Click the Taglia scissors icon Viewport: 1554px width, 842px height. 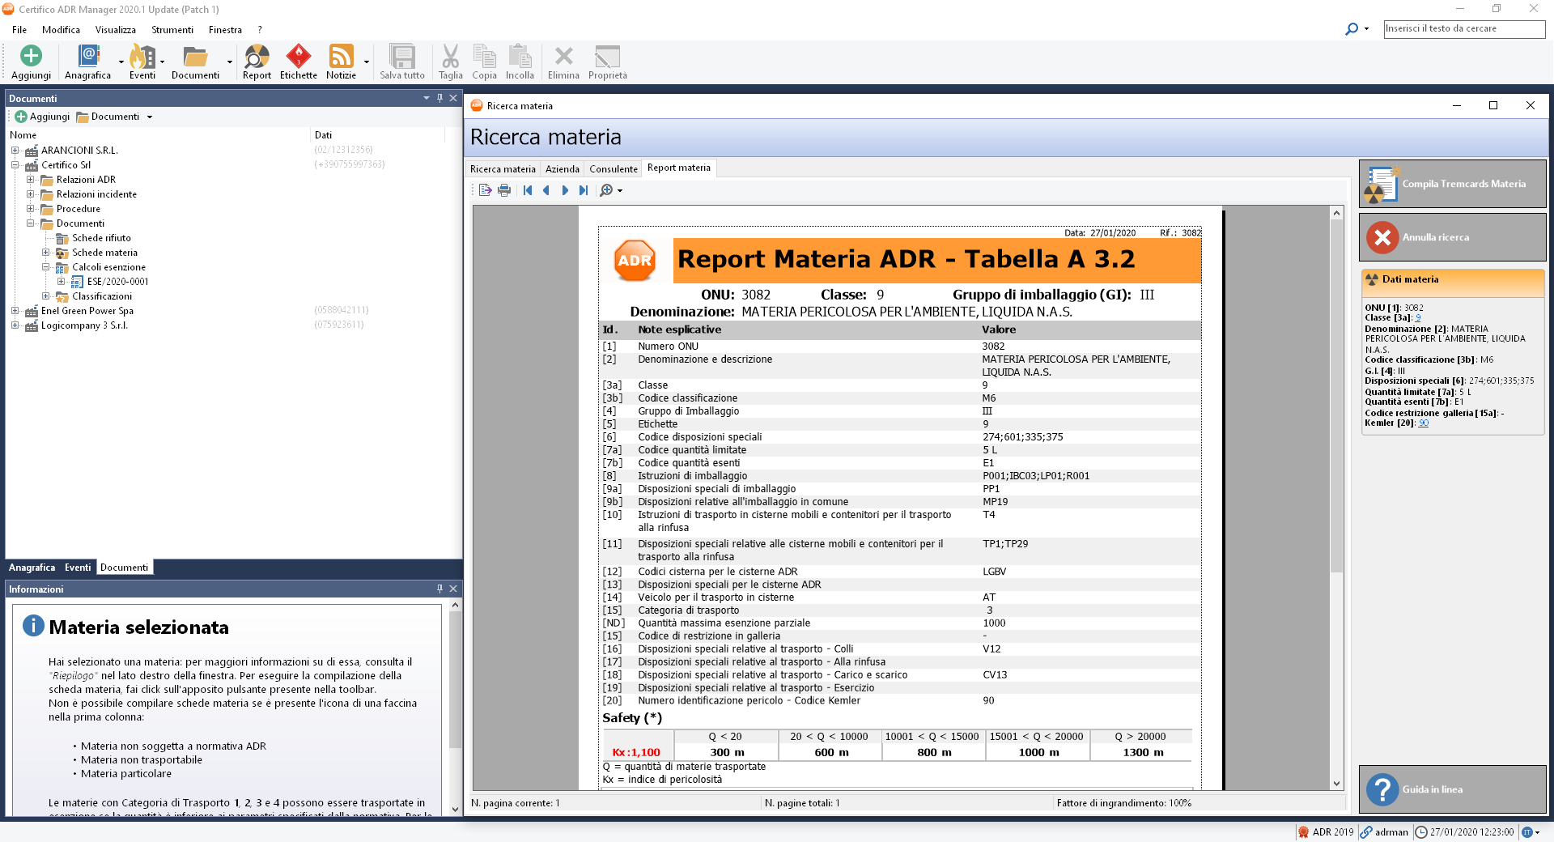point(450,62)
